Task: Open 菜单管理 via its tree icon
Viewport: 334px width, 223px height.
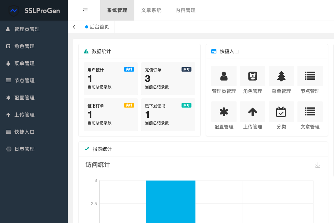Action: (281, 76)
